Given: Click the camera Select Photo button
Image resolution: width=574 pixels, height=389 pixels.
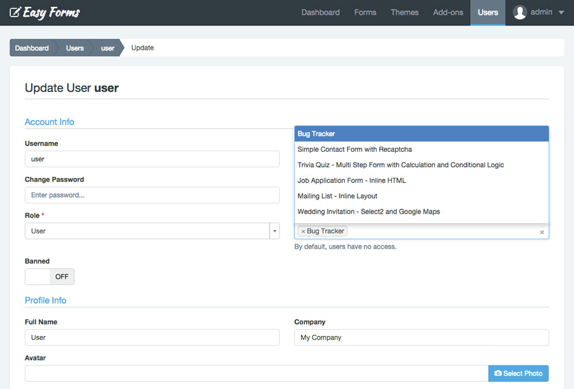Looking at the screenshot, I should point(518,374).
